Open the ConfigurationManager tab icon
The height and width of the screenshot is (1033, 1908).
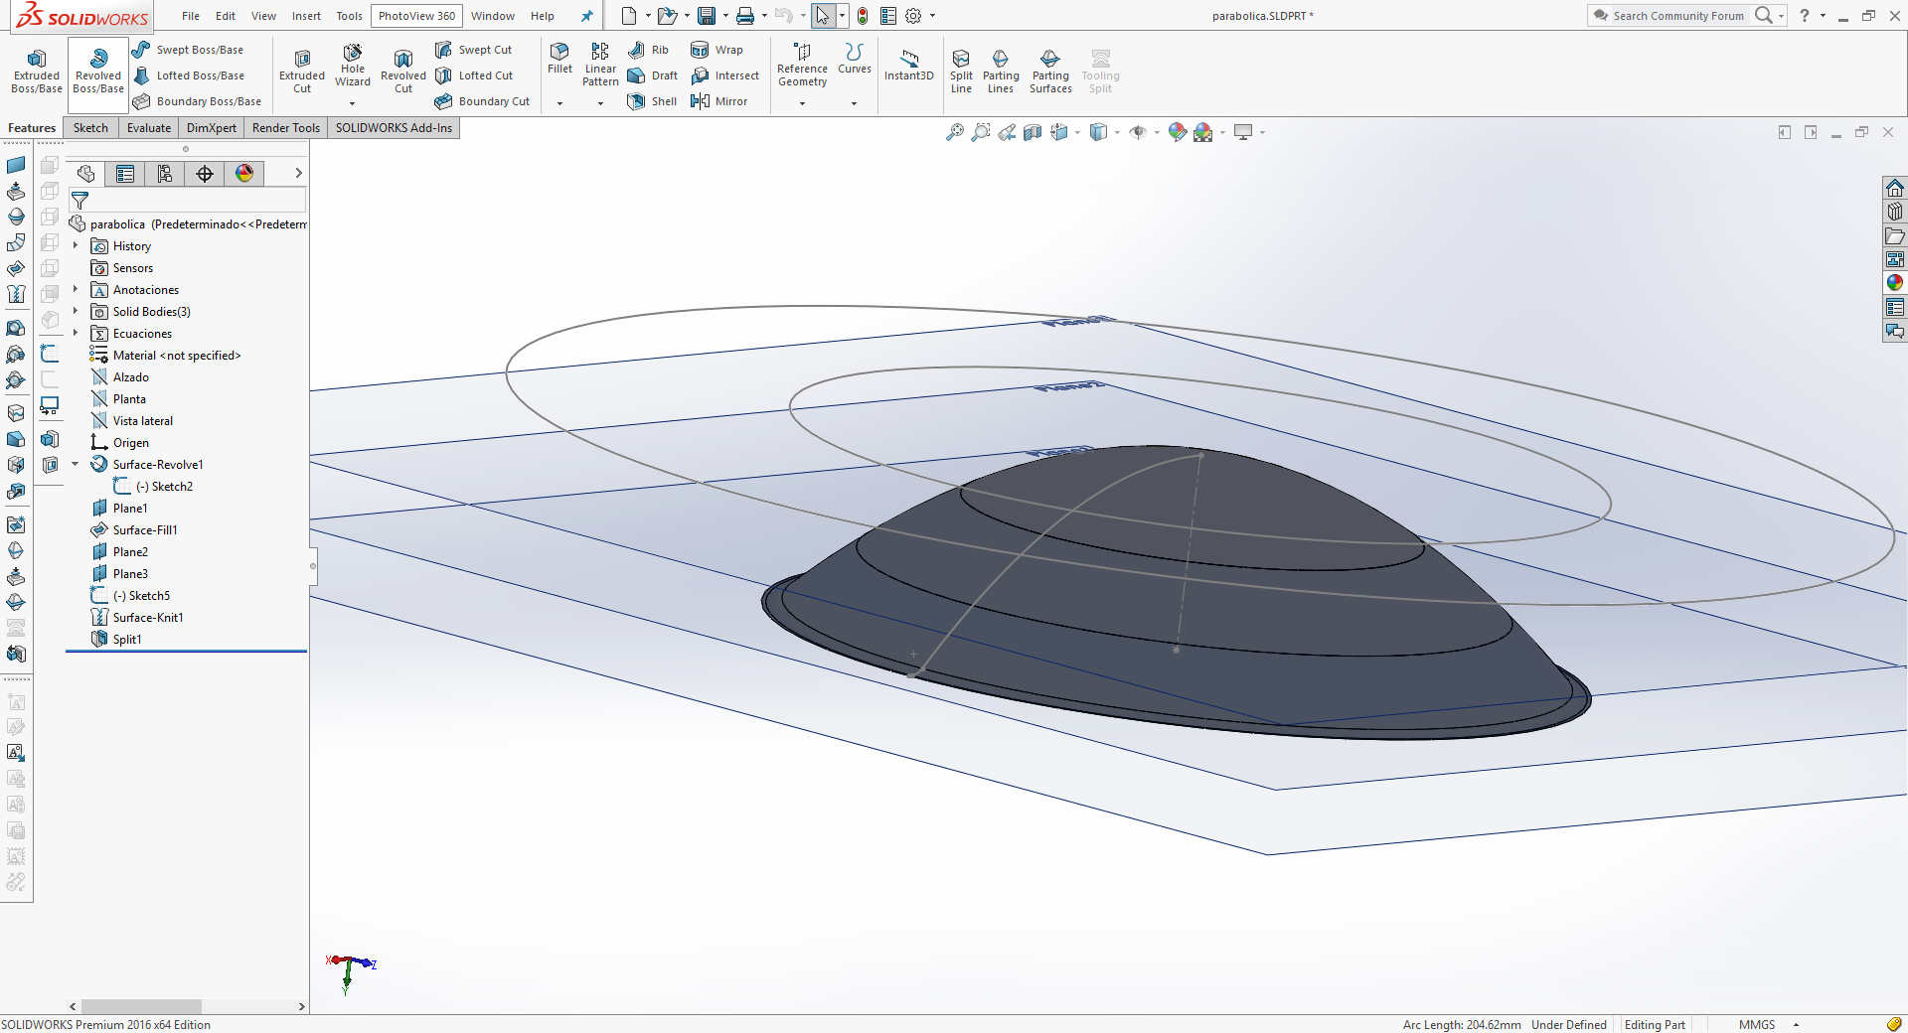165,174
